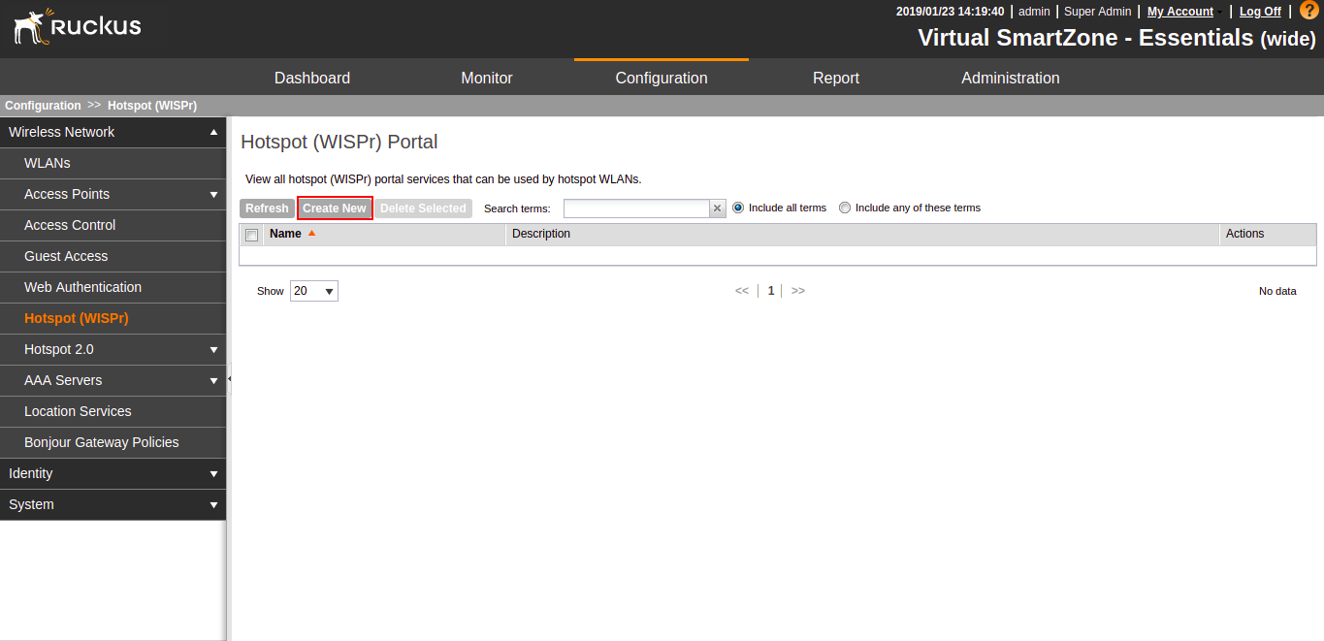This screenshot has height=641, width=1324.
Task: Click the No data status text
Action: click(x=1277, y=291)
